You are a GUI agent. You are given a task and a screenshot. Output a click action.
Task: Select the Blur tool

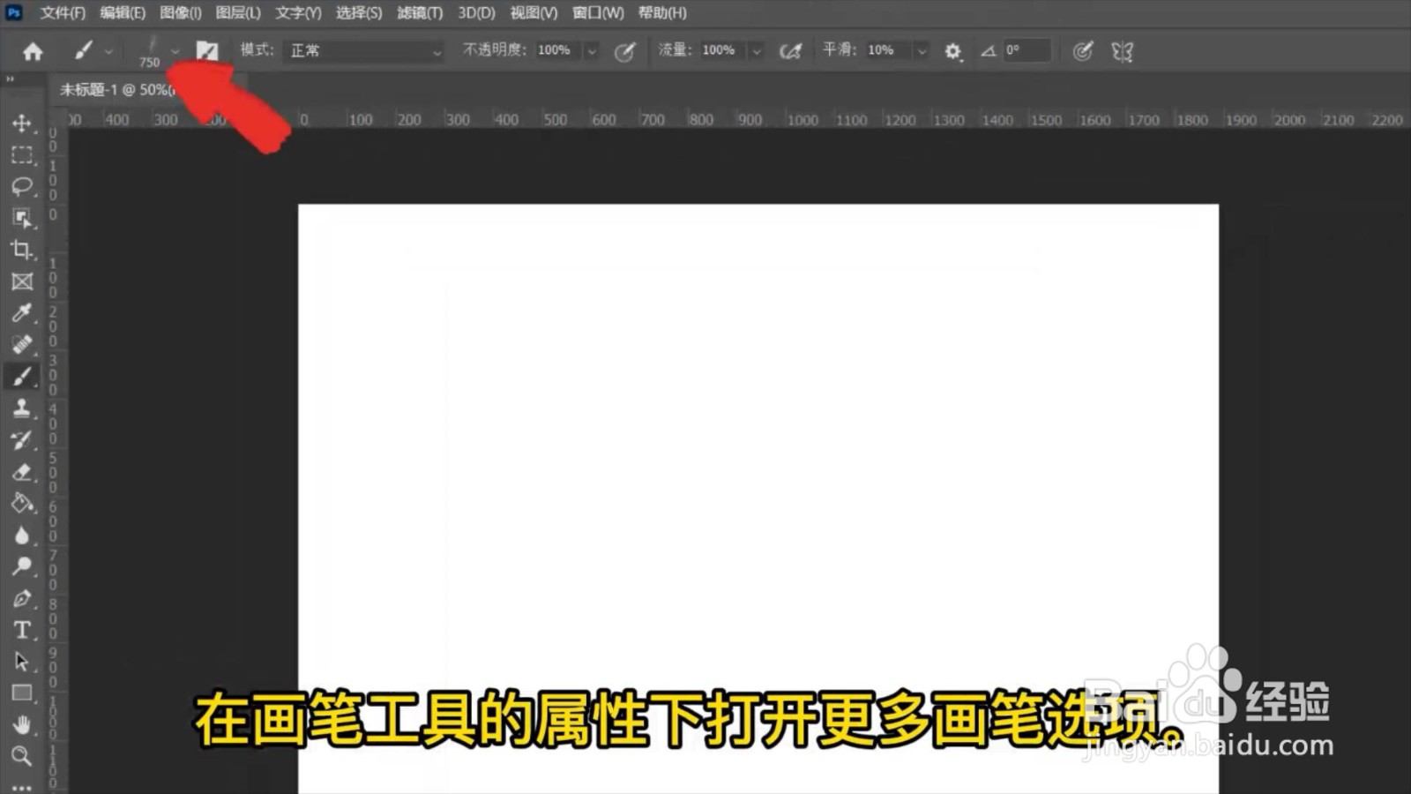tap(22, 535)
